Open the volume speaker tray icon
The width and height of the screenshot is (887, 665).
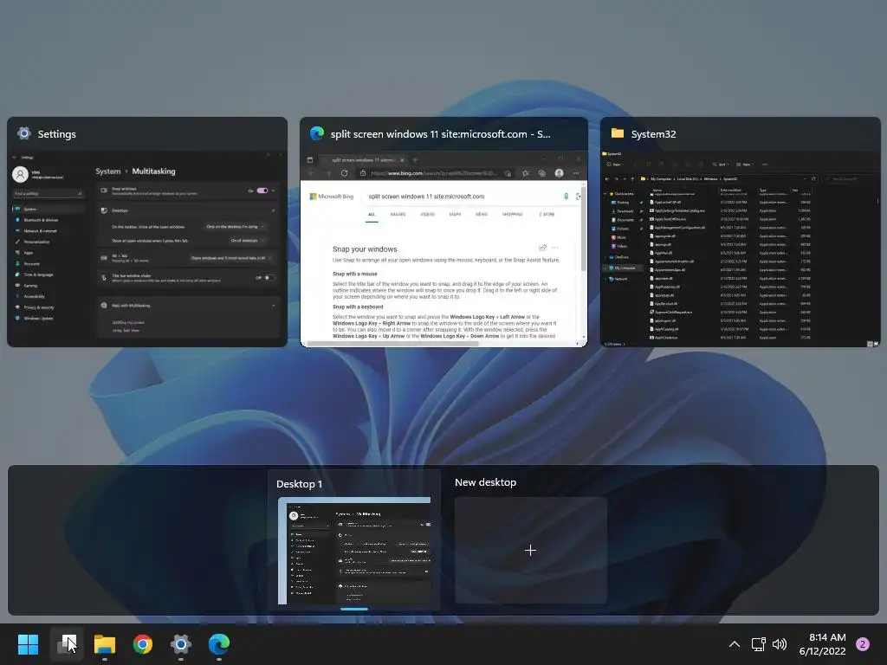pos(780,644)
